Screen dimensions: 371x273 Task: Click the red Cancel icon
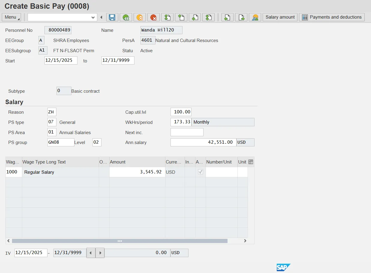[153, 17]
